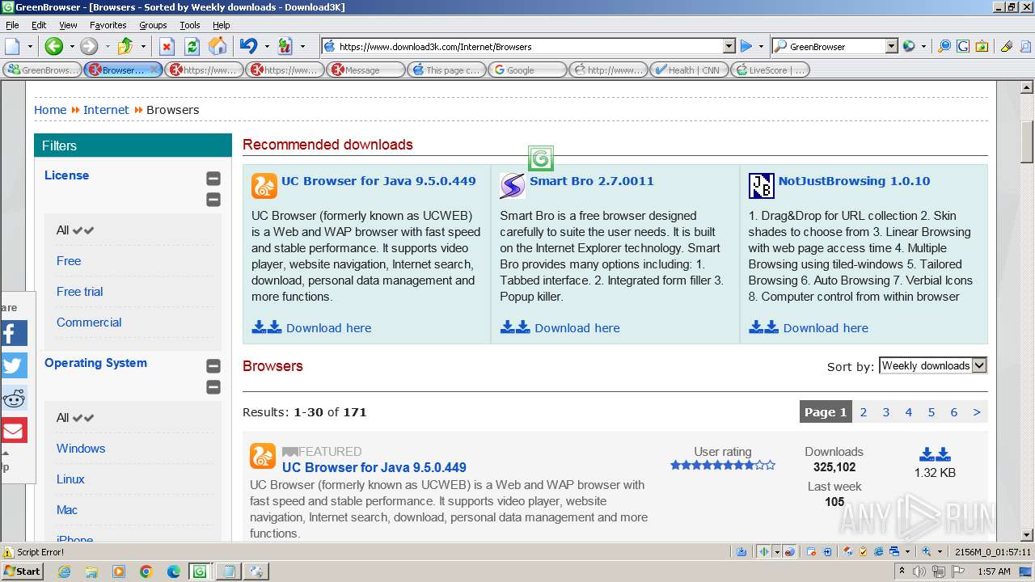Click the New blank page icon
This screenshot has width=1035, height=582.
(13, 46)
